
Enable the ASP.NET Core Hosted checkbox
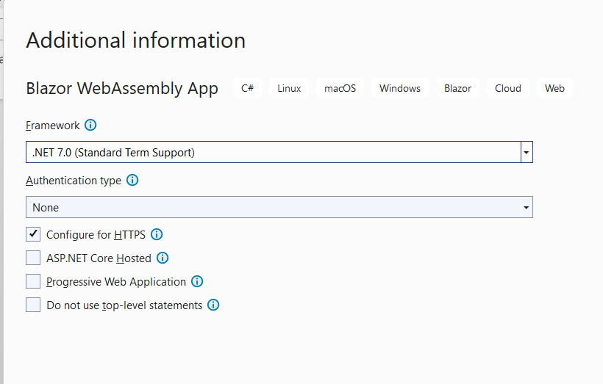33,258
